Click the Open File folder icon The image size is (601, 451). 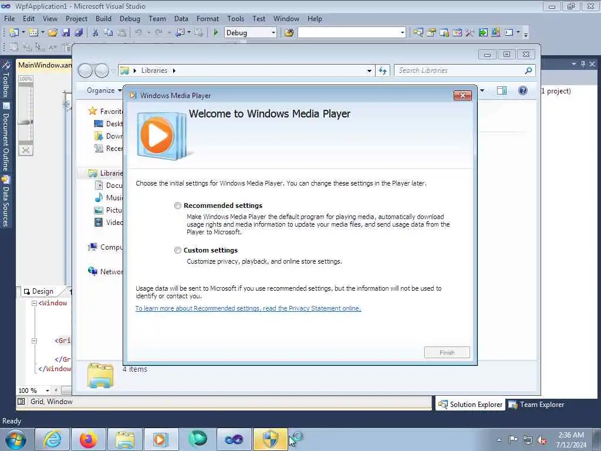53,33
